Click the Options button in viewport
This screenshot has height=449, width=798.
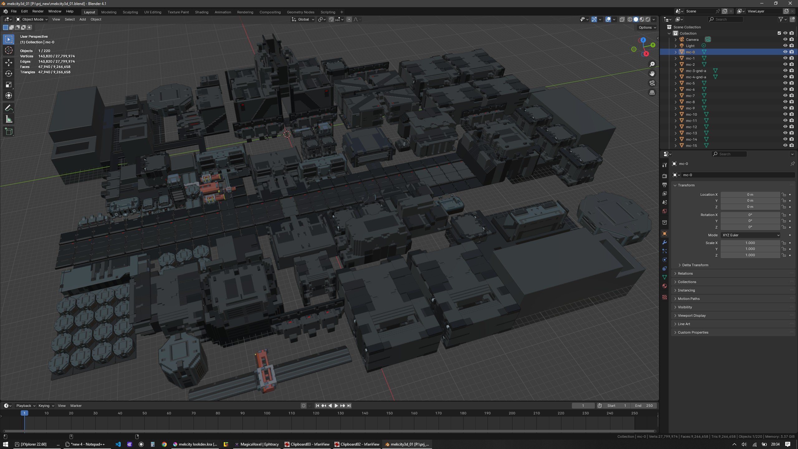pyautogui.click(x=647, y=27)
